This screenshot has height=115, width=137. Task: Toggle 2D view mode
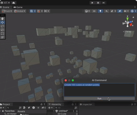pos(94,11)
